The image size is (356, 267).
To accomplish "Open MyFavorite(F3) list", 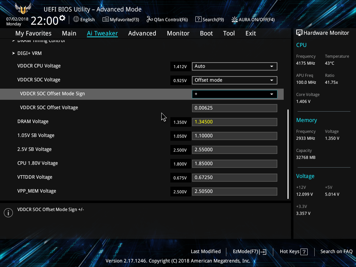I will pos(121,19).
